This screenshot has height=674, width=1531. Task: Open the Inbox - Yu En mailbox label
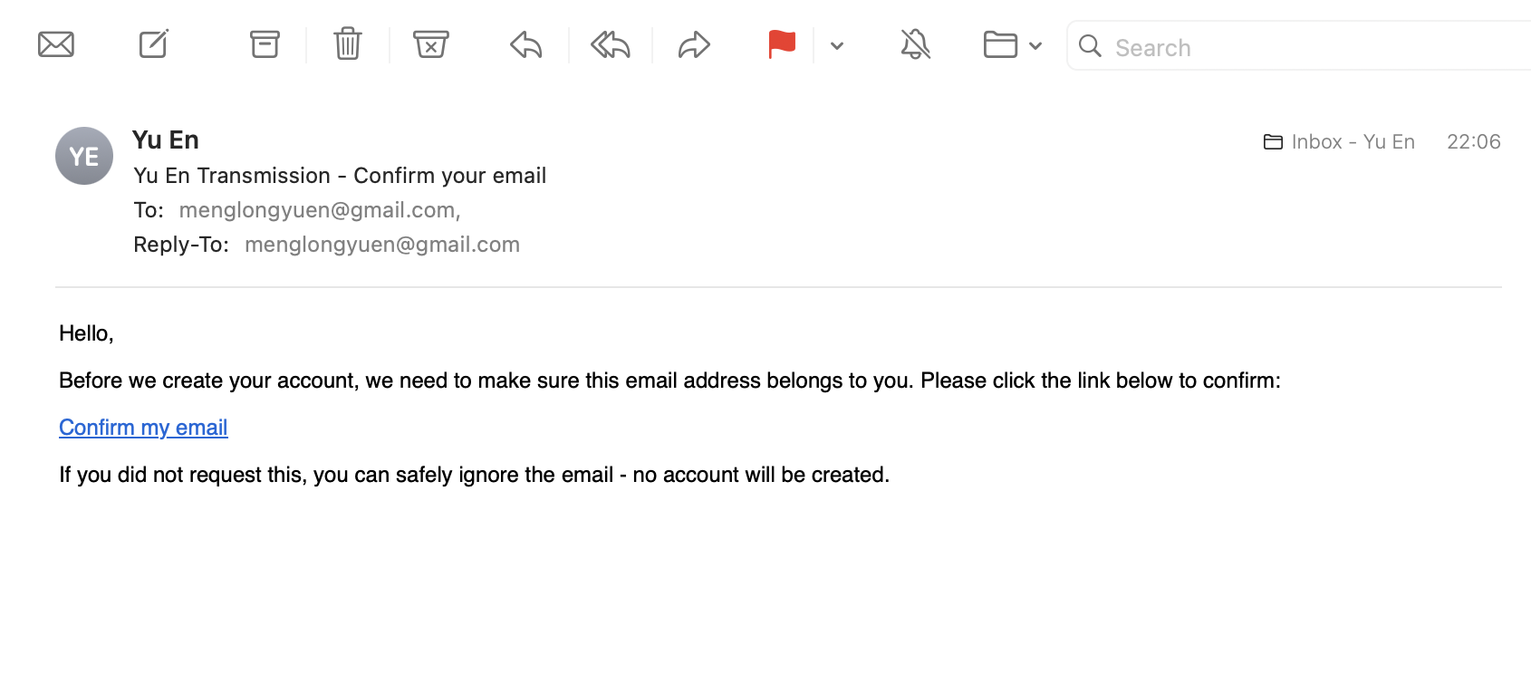click(x=1339, y=142)
